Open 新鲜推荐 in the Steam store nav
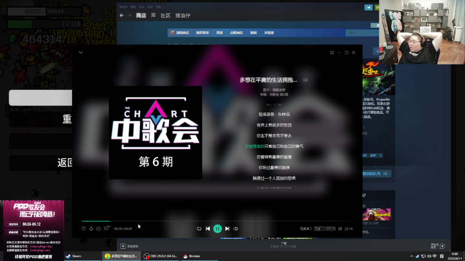The width and height of the screenshot is (465, 261). 202,33
